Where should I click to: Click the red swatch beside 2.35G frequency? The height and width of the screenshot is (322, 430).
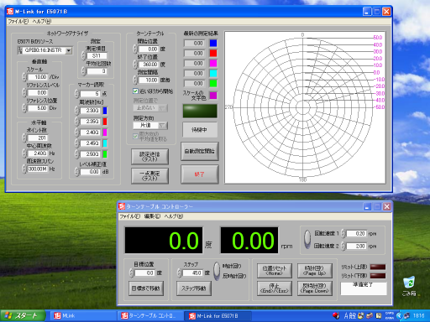[105, 122]
